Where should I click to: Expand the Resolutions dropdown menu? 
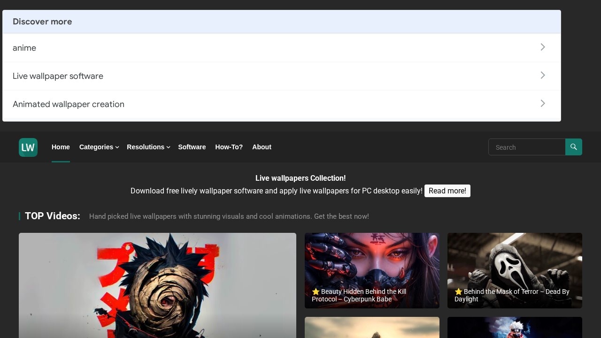click(148, 147)
